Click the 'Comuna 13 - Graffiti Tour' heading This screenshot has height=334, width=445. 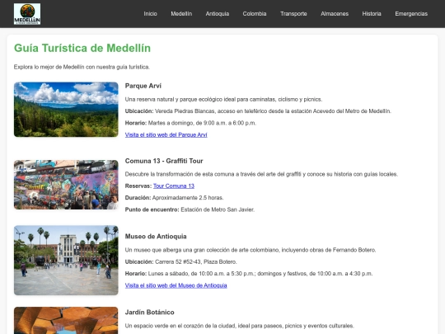click(x=164, y=161)
